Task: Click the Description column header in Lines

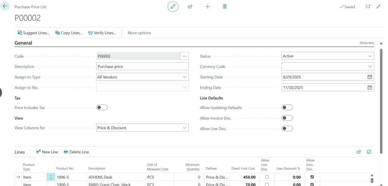Action: (97, 169)
